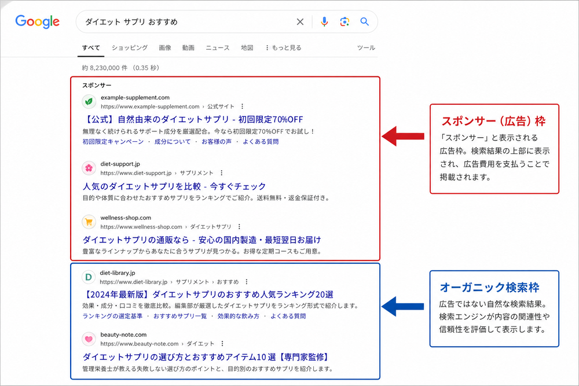Open three-dot menu for beauty-note.com result

222,344
